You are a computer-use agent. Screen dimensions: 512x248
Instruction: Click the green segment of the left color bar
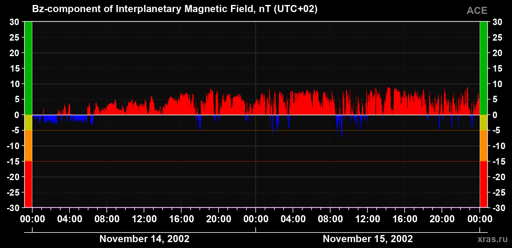(x=28, y=68)
